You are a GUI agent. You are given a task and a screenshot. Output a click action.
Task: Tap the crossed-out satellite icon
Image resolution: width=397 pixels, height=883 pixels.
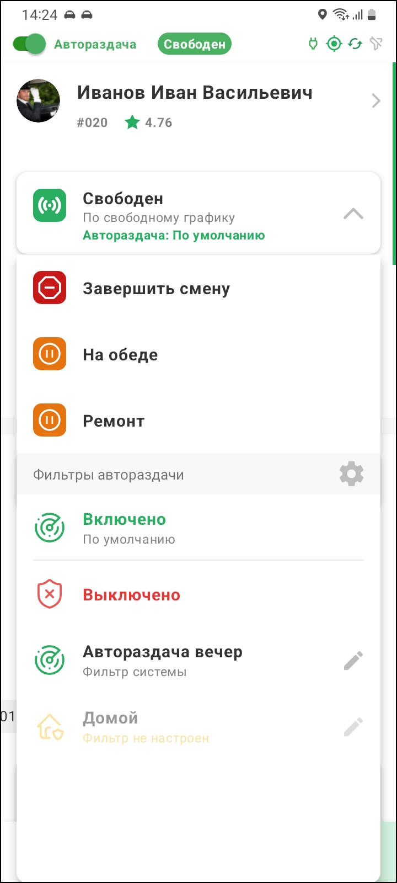(x=376, y=44)
